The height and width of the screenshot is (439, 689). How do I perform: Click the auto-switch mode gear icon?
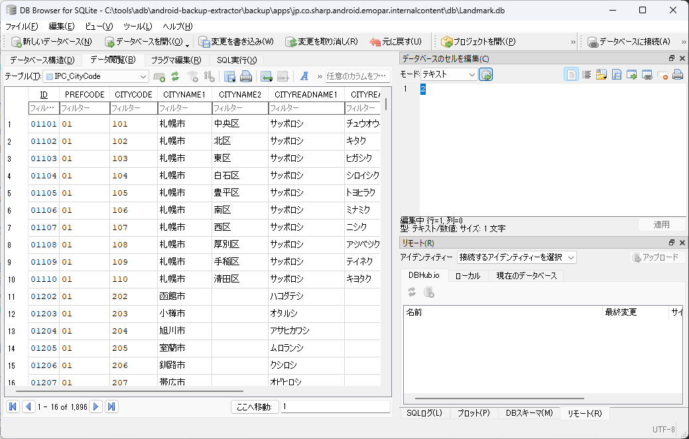coord(485,75)
